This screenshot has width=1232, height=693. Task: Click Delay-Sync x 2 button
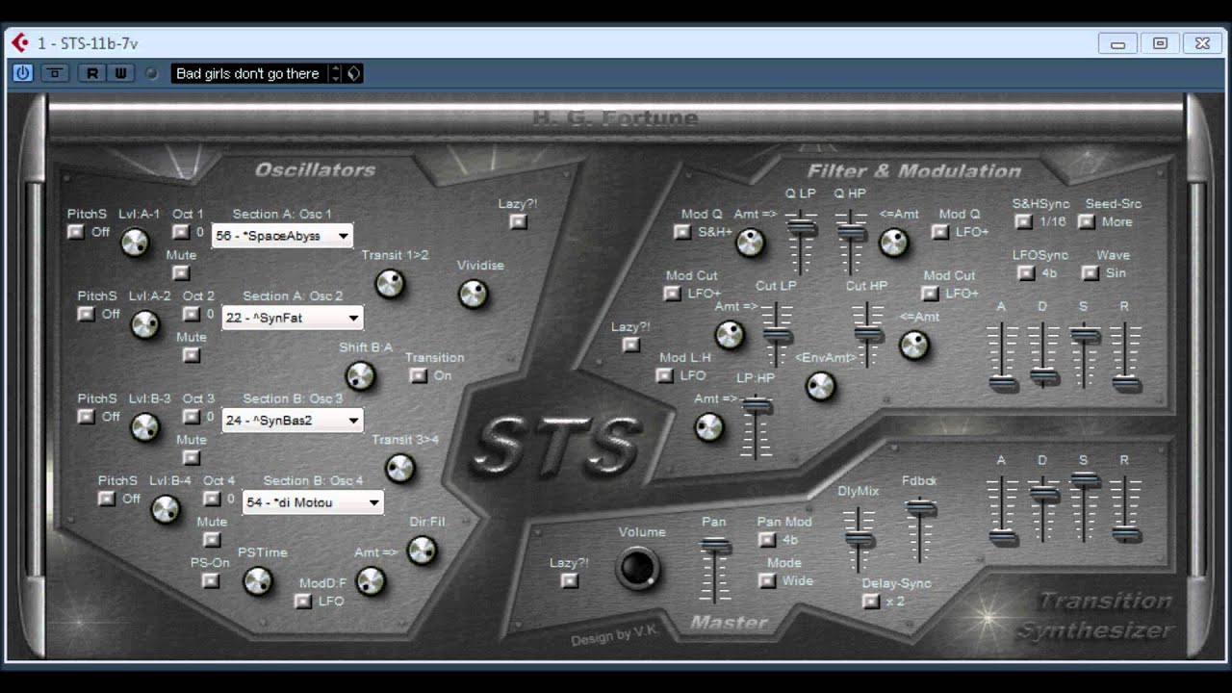871,601
